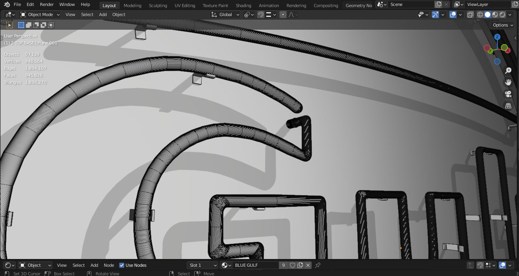Toggle viewport overlays in the 3D view
Viewport: 519px width, 276px height.
point(453,15)
